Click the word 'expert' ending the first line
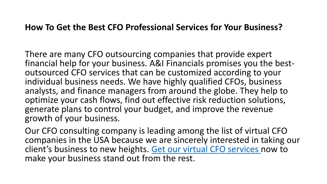This screenshot has height=184, width=327. (x=259, y=55)
